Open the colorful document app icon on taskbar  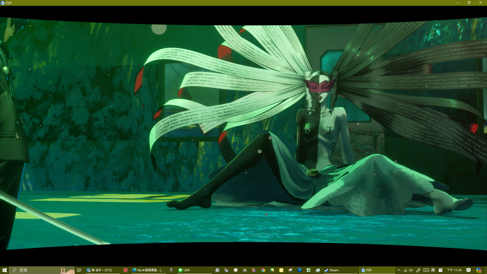click(x=254, y=270)
